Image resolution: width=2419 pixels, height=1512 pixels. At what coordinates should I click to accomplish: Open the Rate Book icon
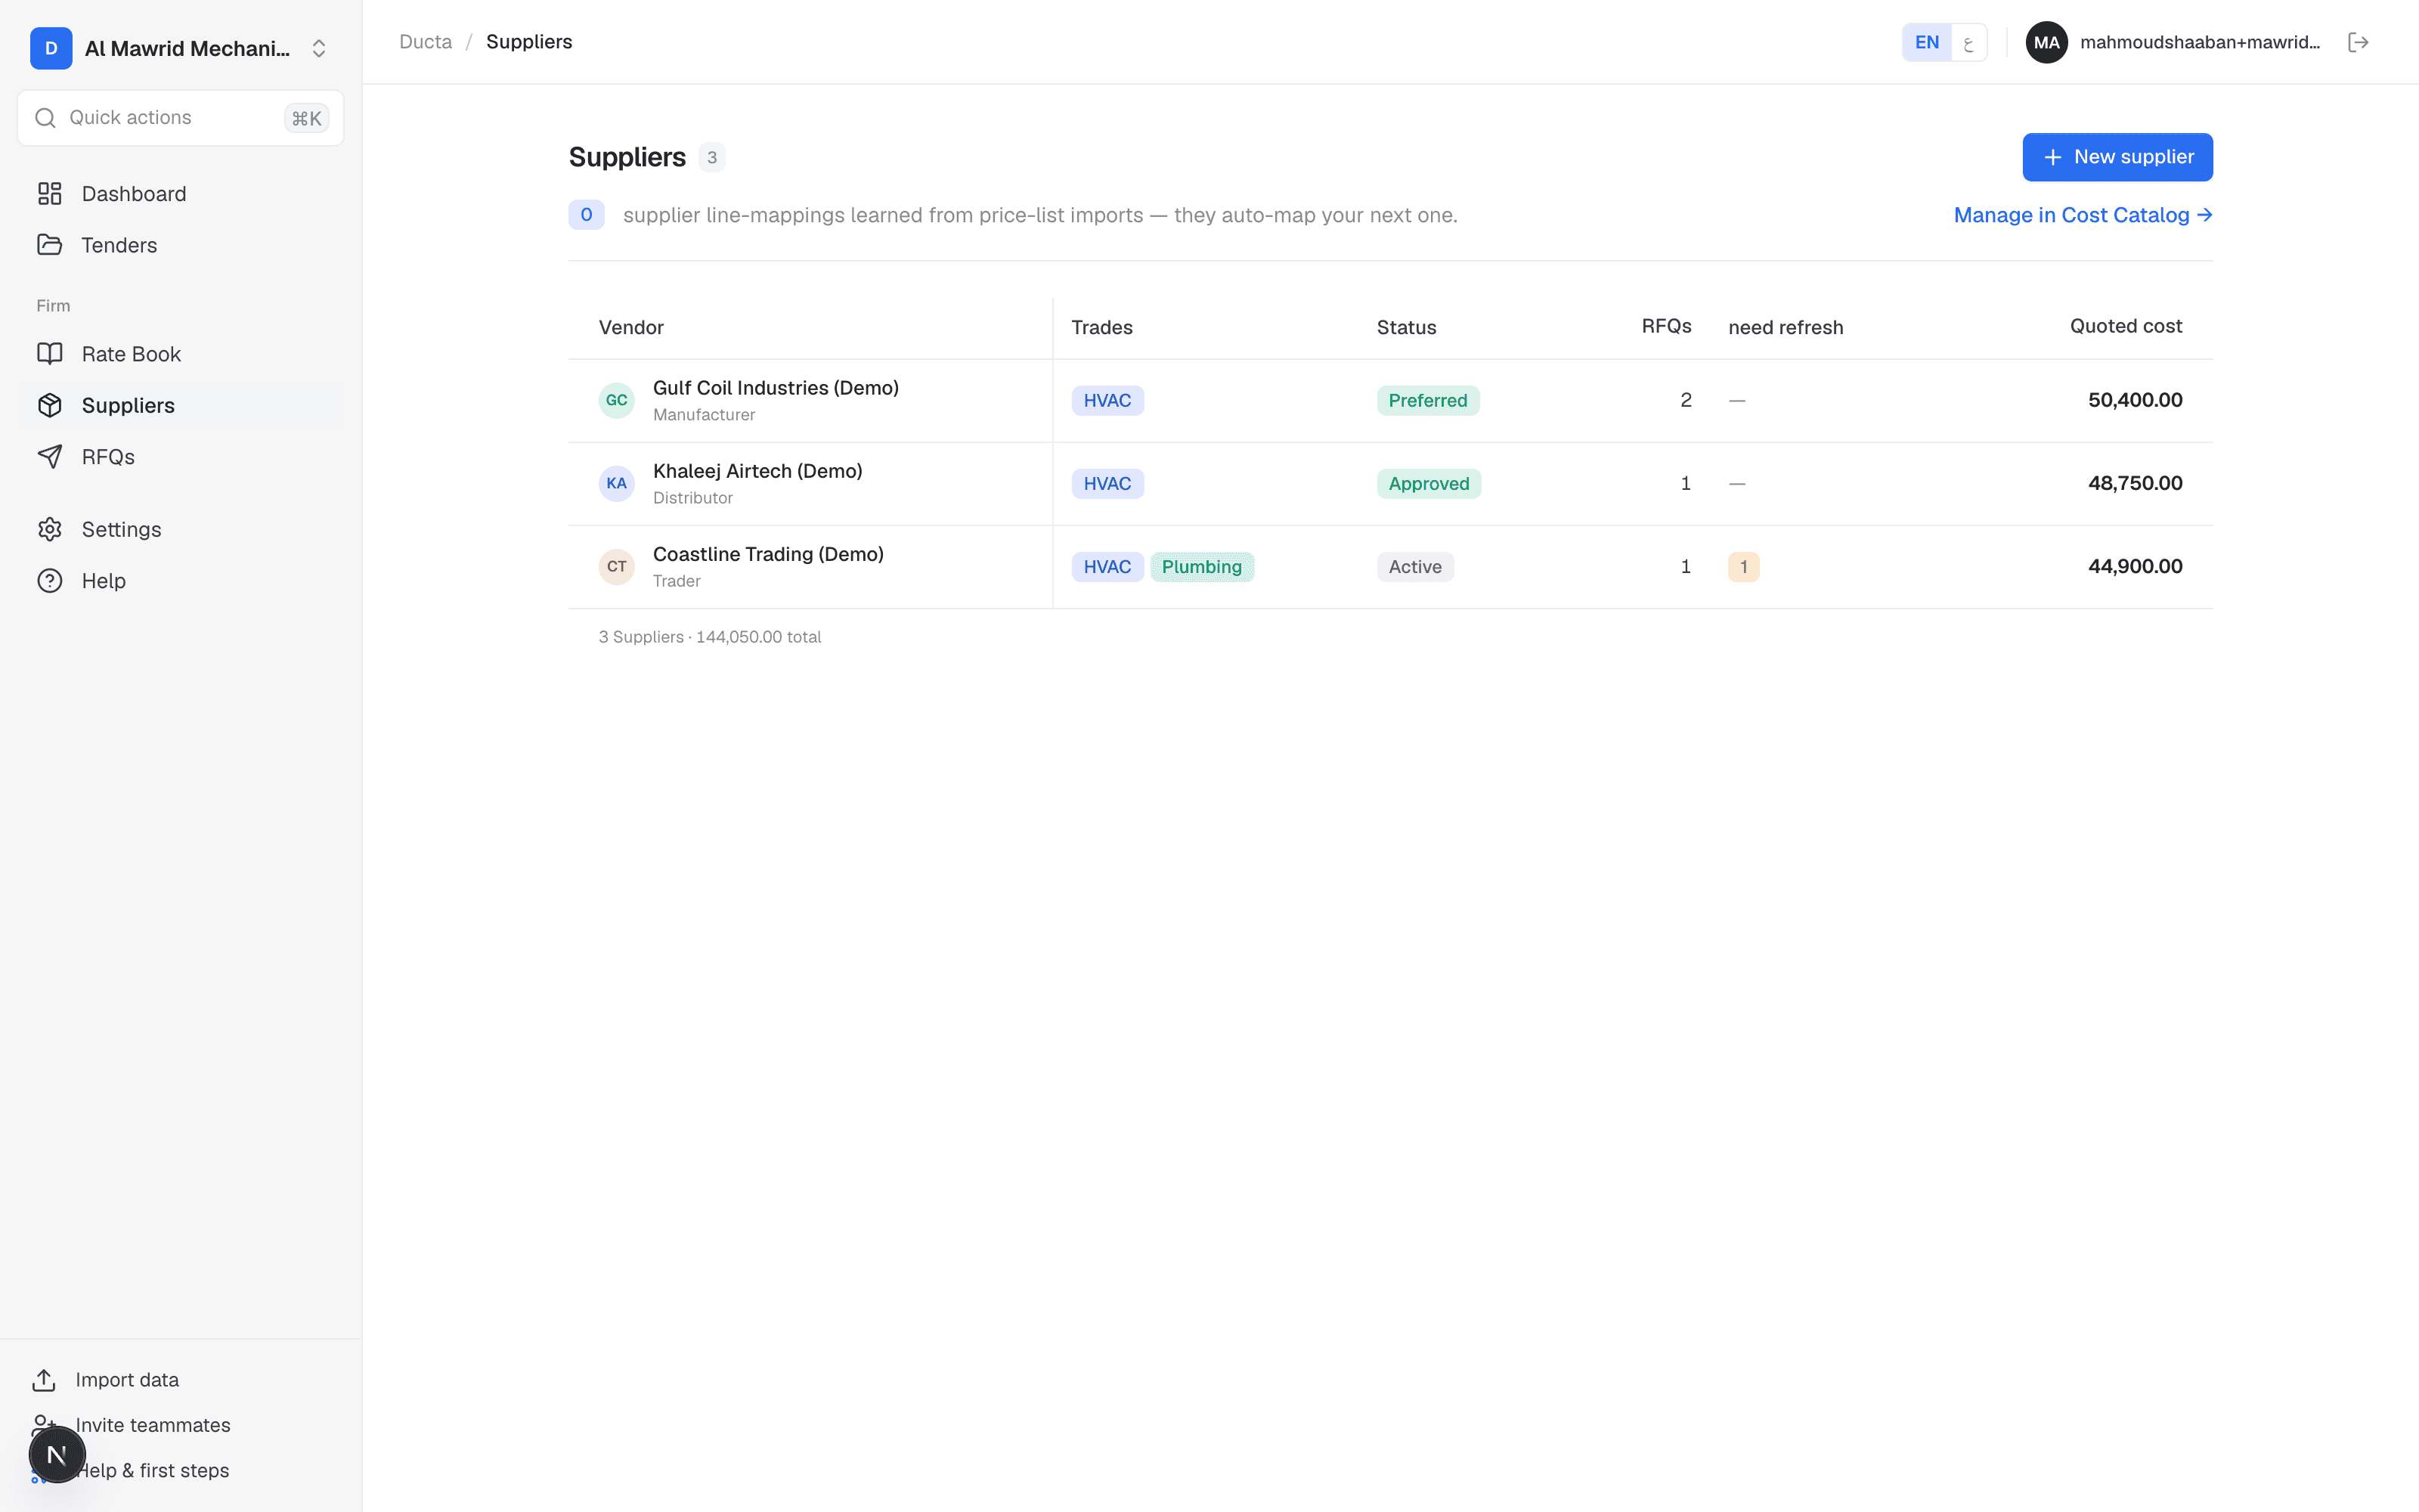(x=49, y=354)
